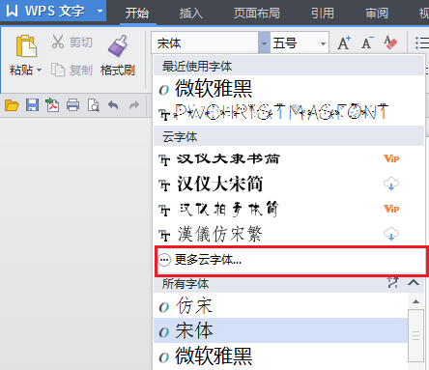Click the redo arrow
Image resolution: width=429 pixels, height=370 pixels.
[x=134, y=105]
